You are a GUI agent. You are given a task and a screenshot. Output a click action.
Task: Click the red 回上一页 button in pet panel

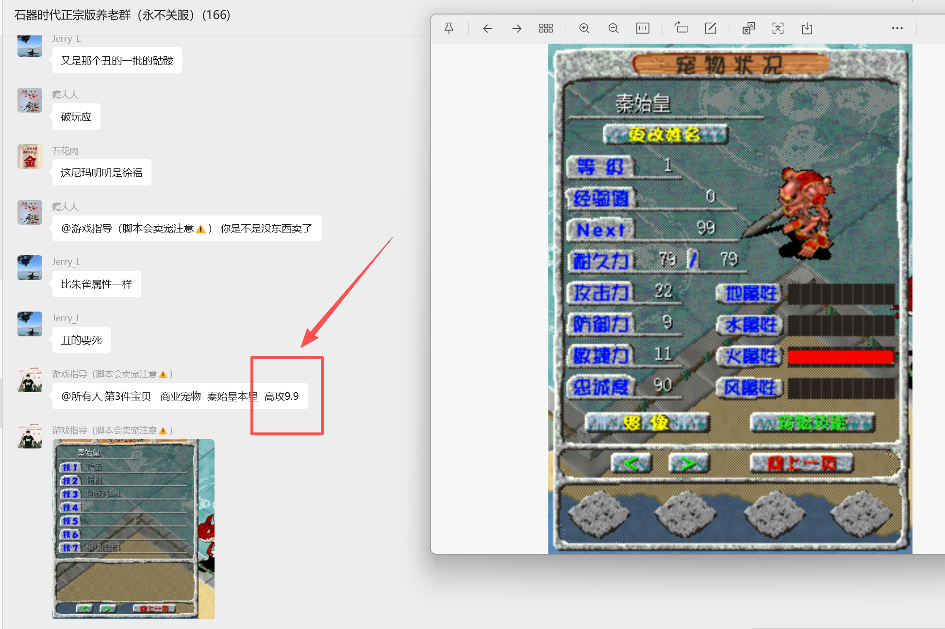(801, 463)
